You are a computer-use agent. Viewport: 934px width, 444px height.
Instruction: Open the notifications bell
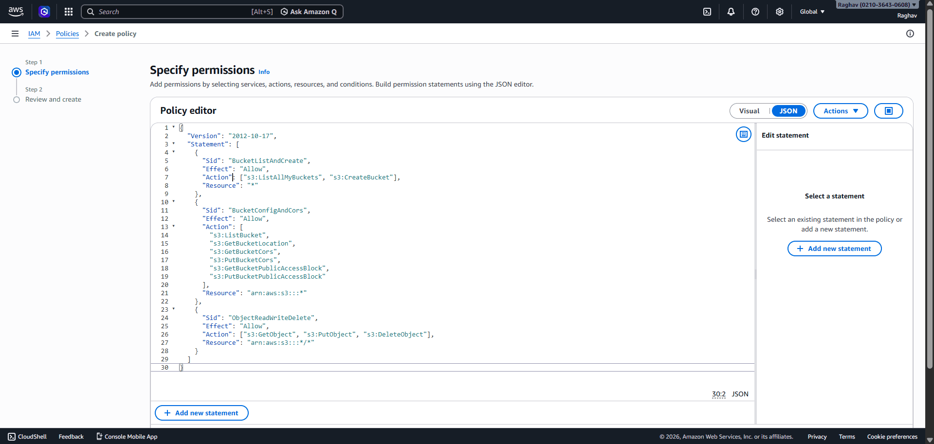pyautogui.click(x=731, y=12)
